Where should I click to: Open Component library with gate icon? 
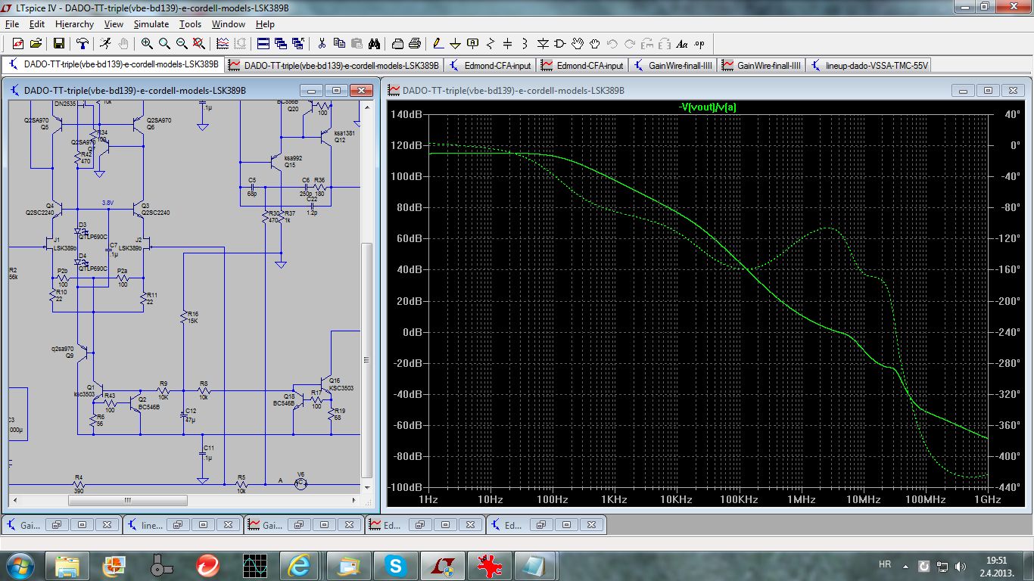pos(560,44)
